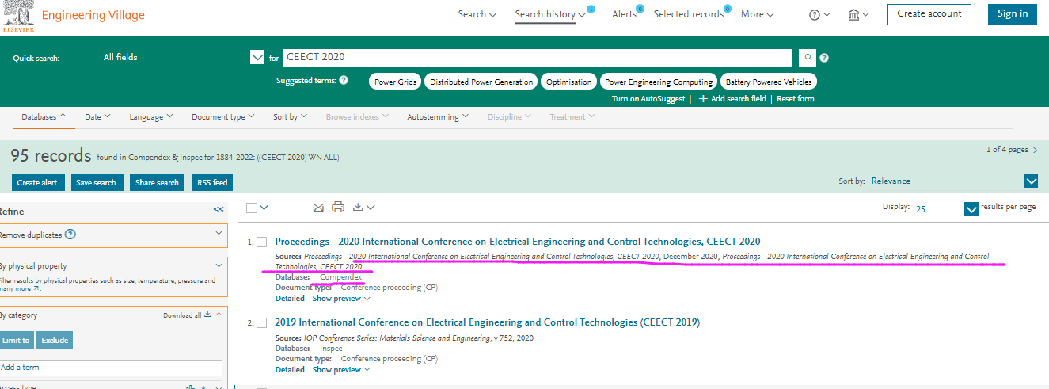Click the Exclude button
Screen dimensions: 1049x389
tap(55, 340)
